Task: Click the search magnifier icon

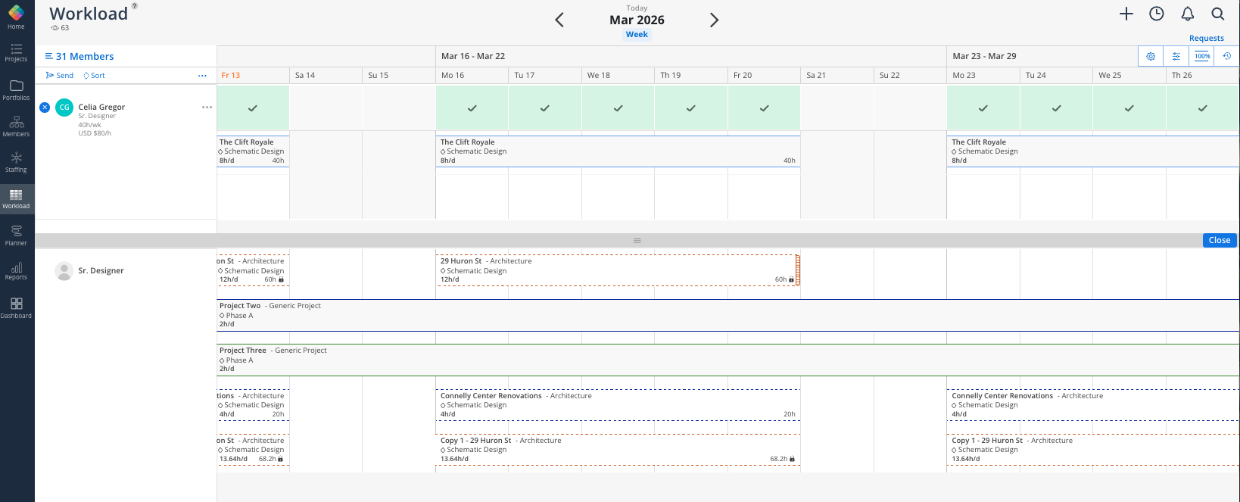Action: pyautogui.click(x=1218, y=14)
